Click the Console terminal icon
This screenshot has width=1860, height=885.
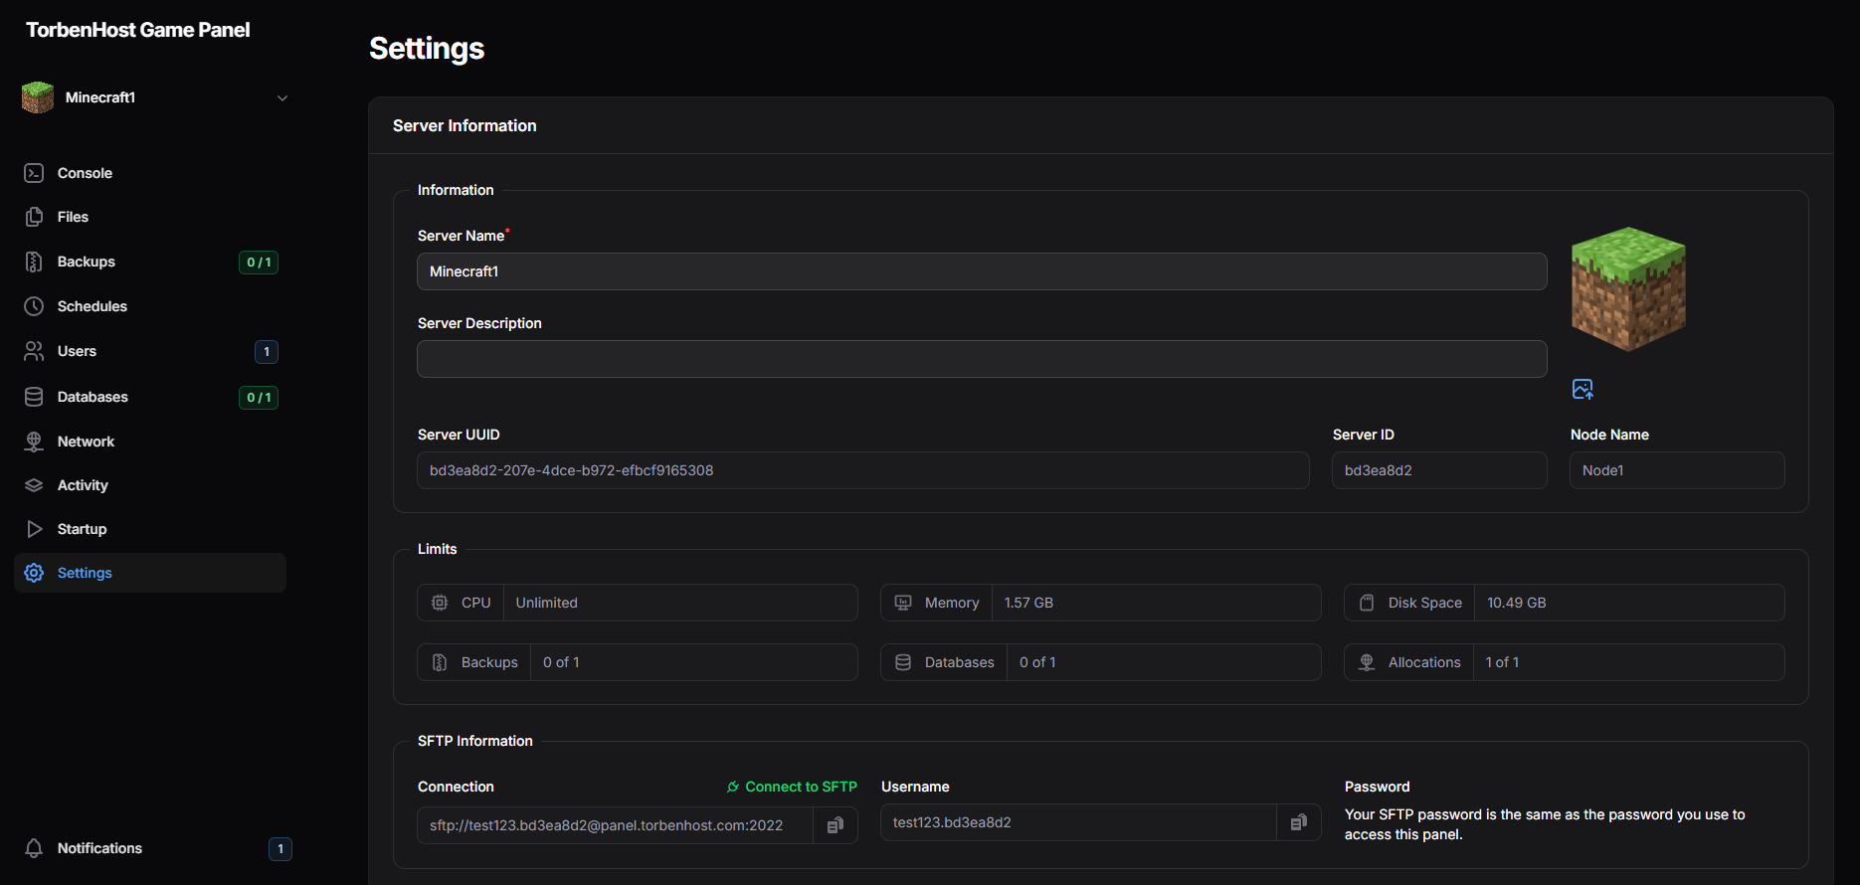tap(34, 173)
